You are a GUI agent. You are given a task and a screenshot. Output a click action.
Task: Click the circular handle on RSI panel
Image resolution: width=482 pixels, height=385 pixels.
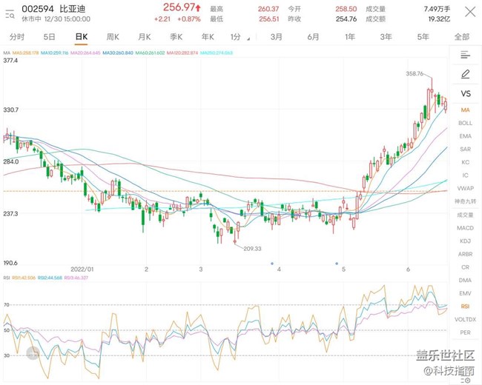(33, 355)
